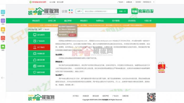Viewport: 184px width, 103px height.
Task: Open 活动资讯 in the green nav bar
Action: (132, 21)
